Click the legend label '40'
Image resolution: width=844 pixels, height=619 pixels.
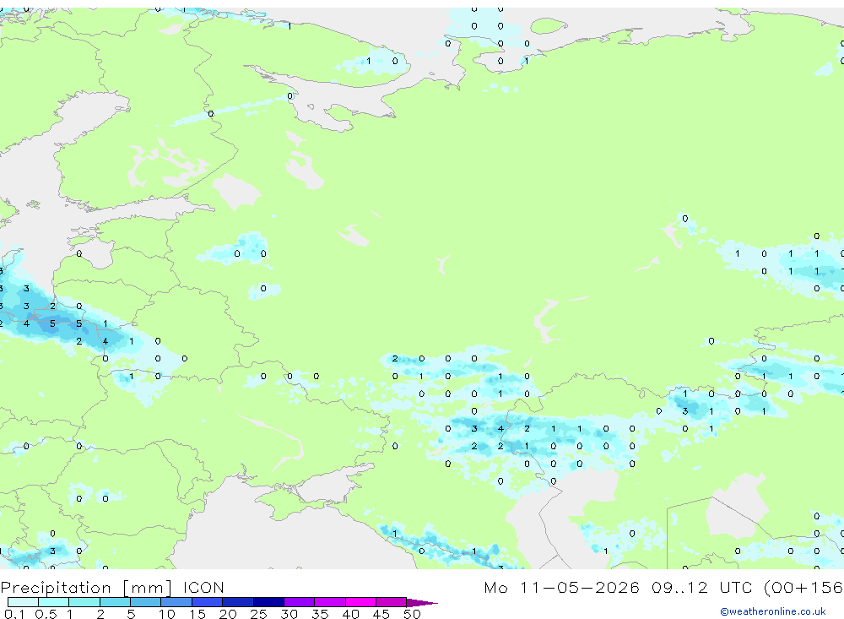tap(350, 614)
